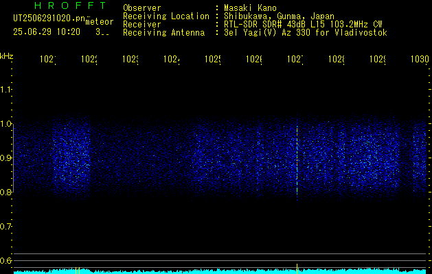Click the 'Observer' field label
432x274 pixels.
pyautogui.click(x=142, y=8)
